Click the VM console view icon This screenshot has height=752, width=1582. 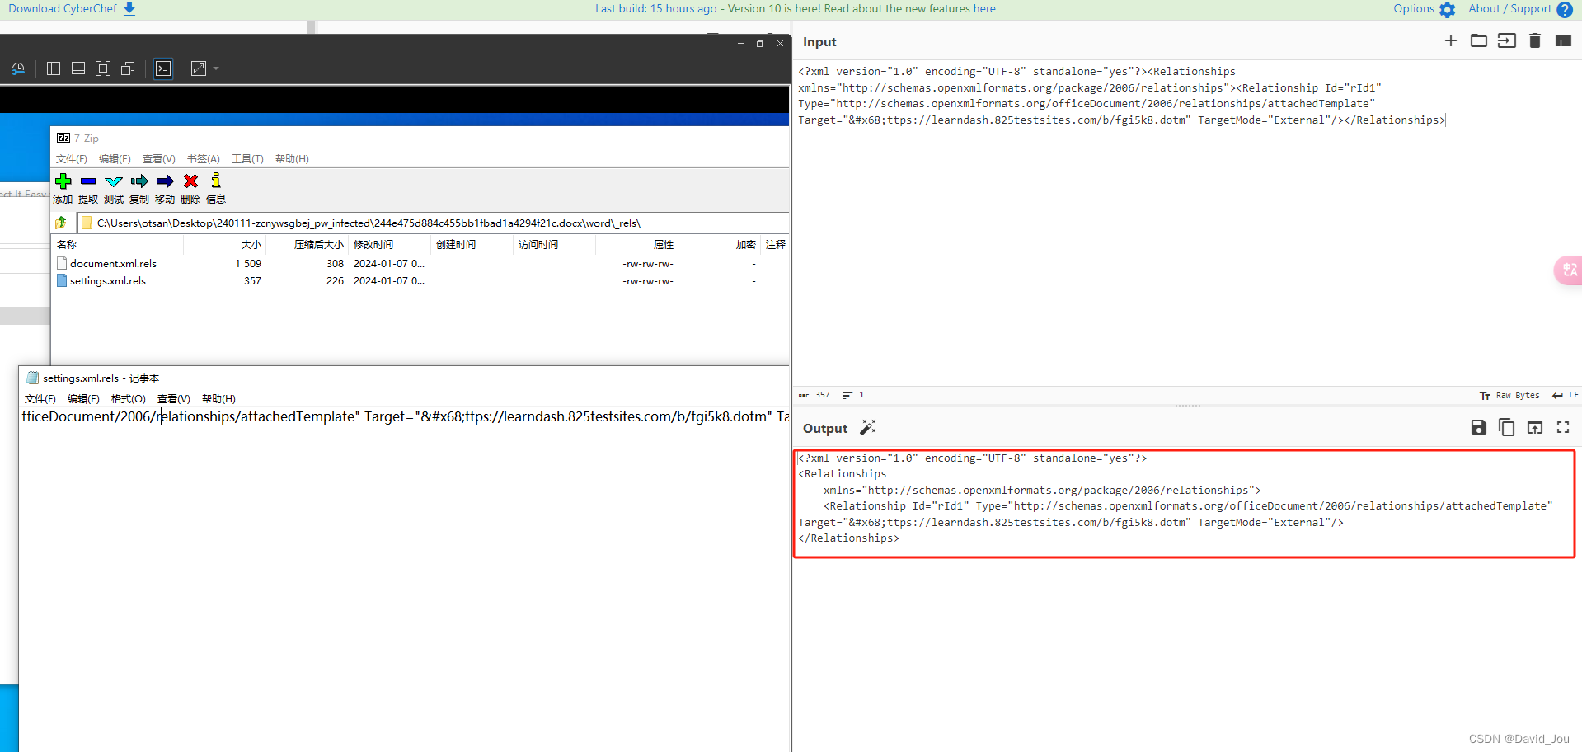coord(163,68)
